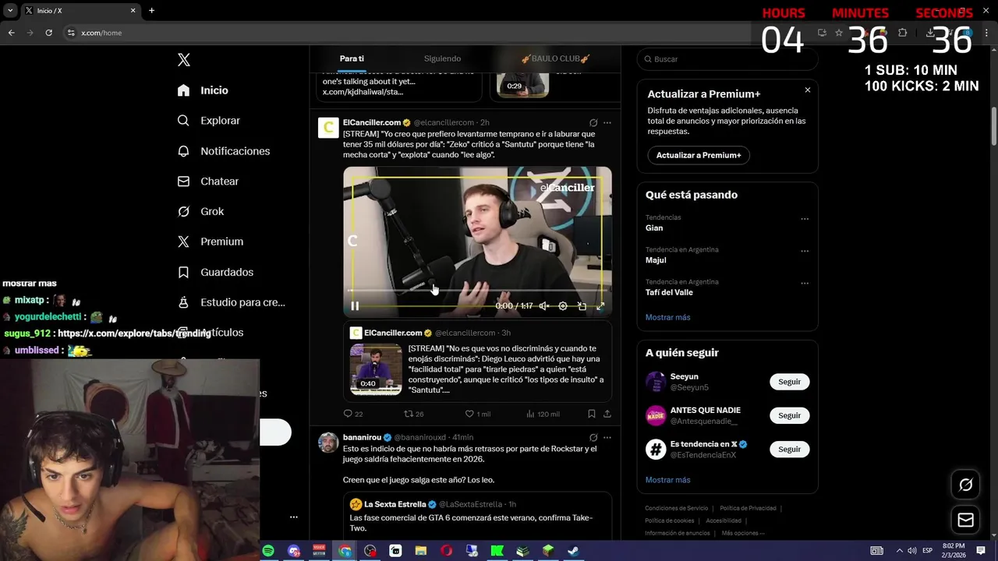Open Política de Privacidad link

tap(748, 508)
